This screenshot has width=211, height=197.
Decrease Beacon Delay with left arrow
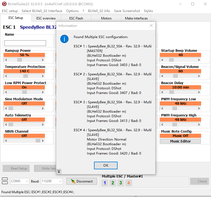point(162,92)
